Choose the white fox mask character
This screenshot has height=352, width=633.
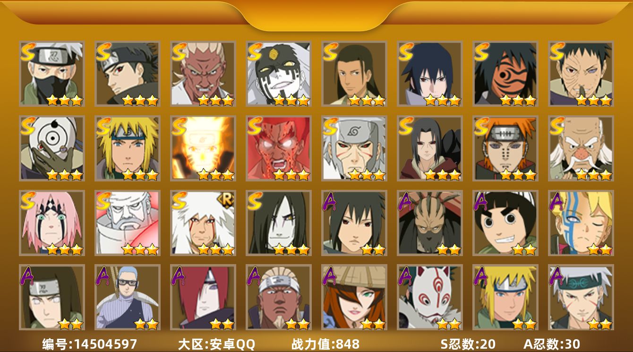[x=430, y=297]
